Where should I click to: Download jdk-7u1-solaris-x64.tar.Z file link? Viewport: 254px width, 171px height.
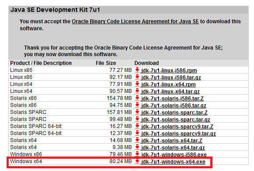[x=172, y=140]
